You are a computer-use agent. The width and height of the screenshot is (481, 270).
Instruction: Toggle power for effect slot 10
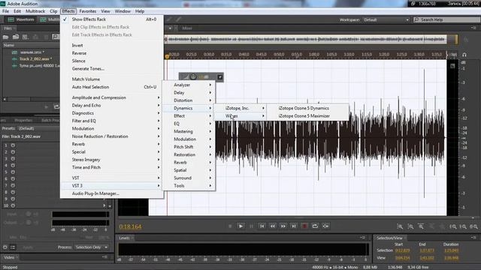tap(14, 205)
